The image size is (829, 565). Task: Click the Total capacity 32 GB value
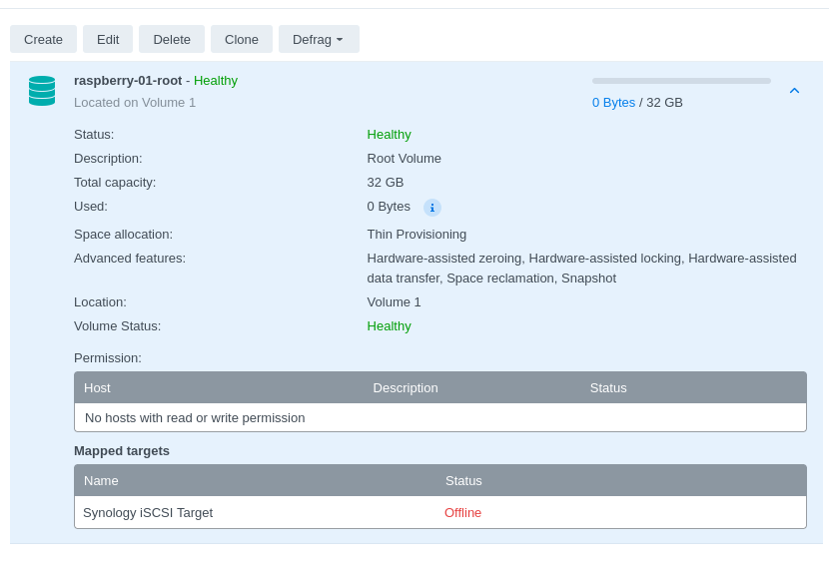[386, 183]
